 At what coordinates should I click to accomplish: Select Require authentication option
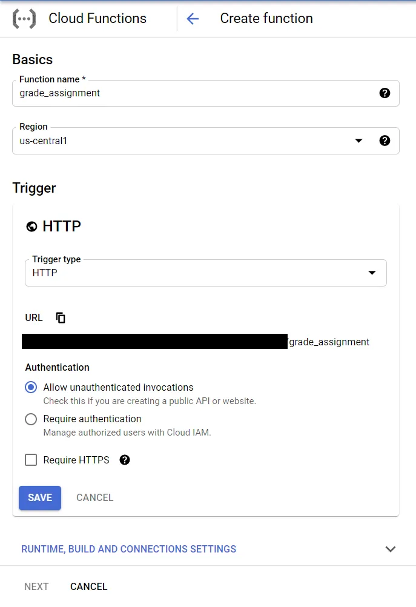(31, 419)
